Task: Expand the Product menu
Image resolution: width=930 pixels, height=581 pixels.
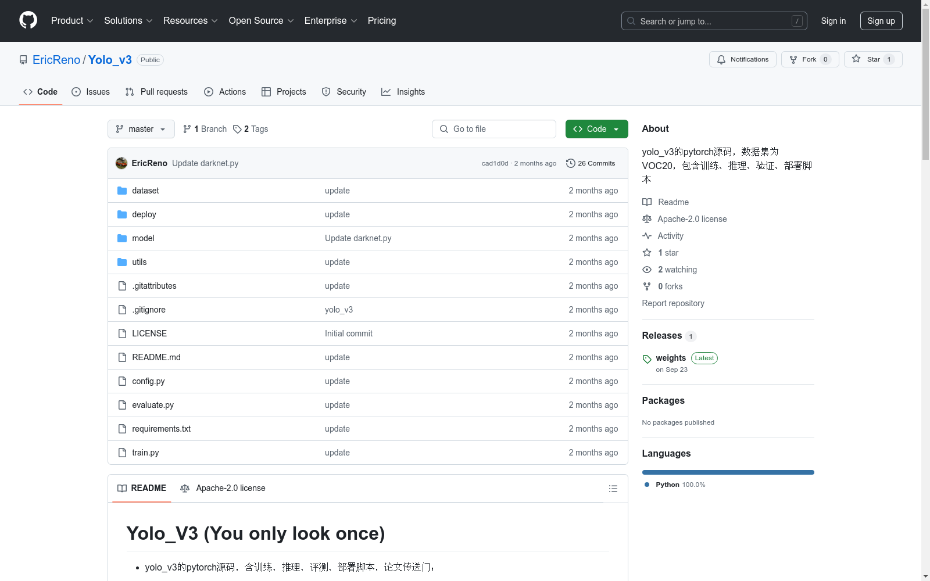Action: 72,20
